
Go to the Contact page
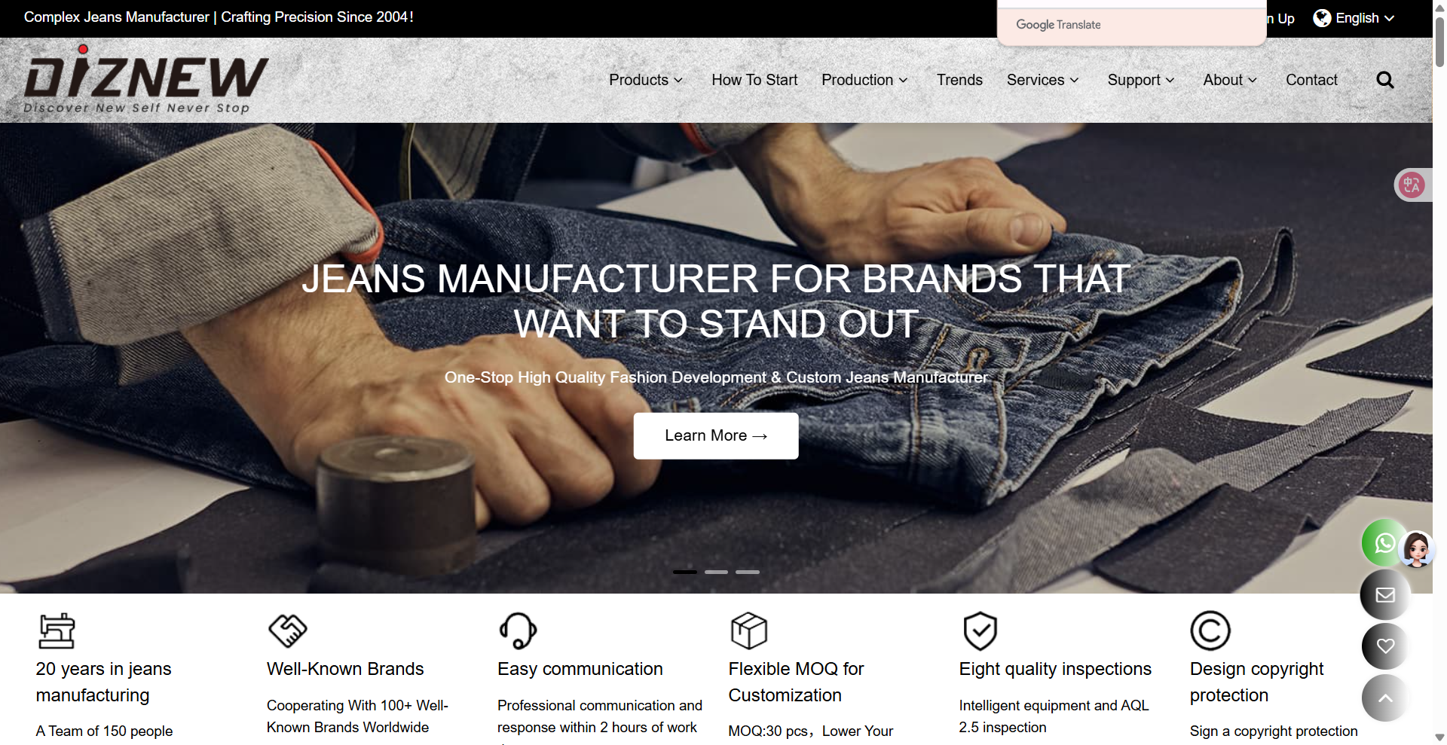pyautogui.click(x=1311, y=80)
